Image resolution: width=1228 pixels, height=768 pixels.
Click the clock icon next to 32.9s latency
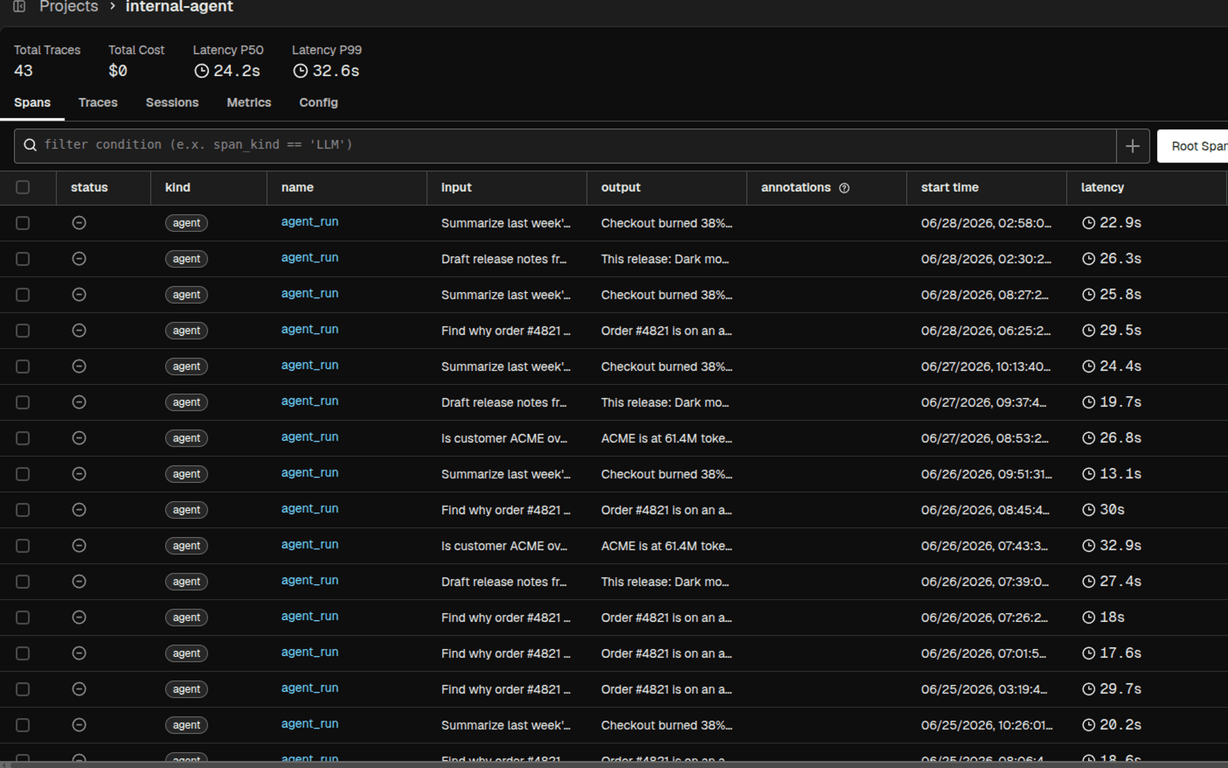point(1088,545)
